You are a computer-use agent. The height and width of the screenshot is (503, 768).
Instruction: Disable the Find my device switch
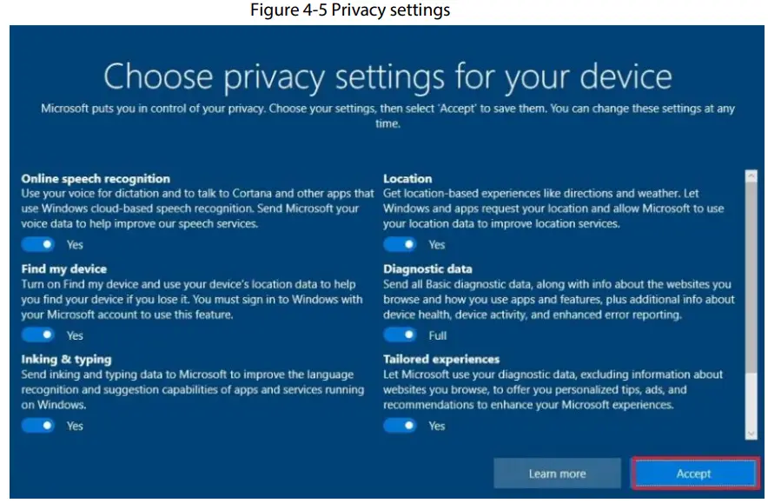click(x=38, y=335)
